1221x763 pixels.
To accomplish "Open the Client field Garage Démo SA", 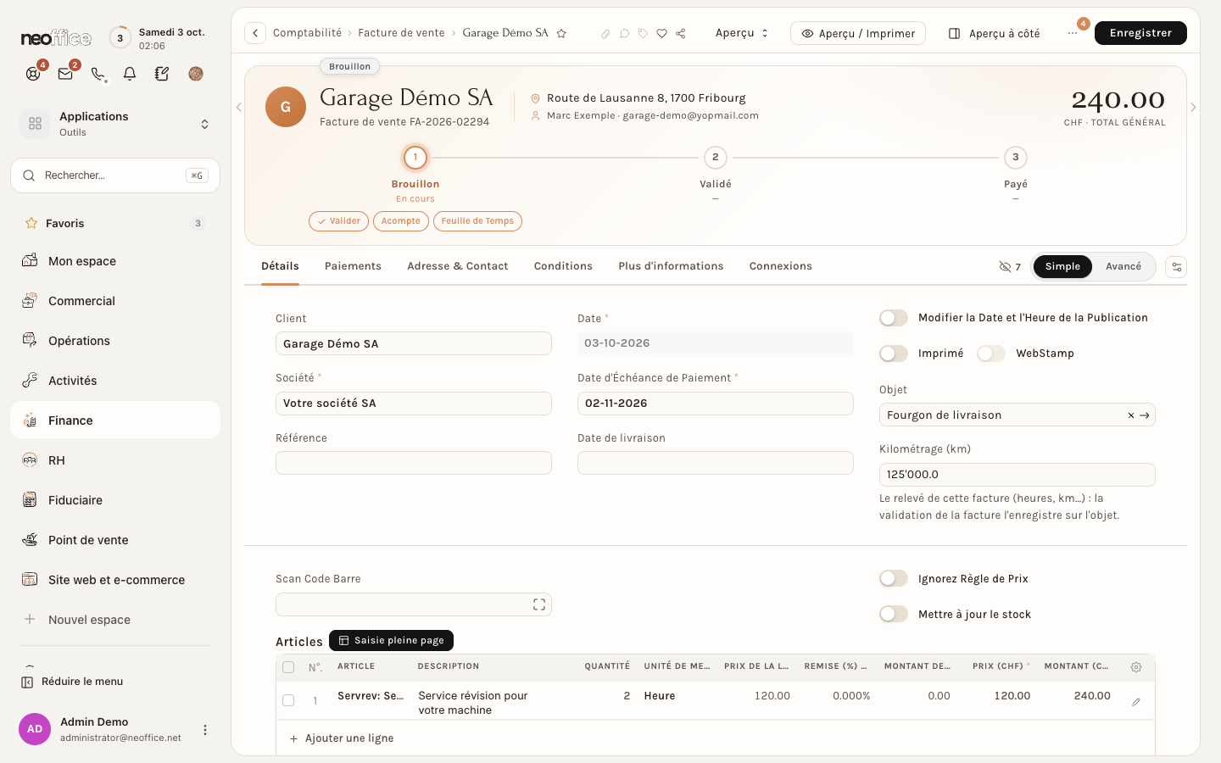I will (414, 343).
